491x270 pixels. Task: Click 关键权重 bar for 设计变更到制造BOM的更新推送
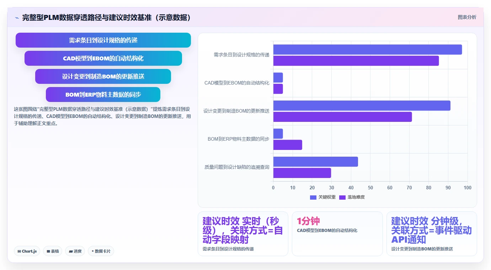click(x=362, y=106)
